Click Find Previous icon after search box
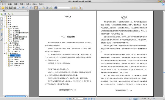Screen dimensions: 165x100 click(72, 8)
